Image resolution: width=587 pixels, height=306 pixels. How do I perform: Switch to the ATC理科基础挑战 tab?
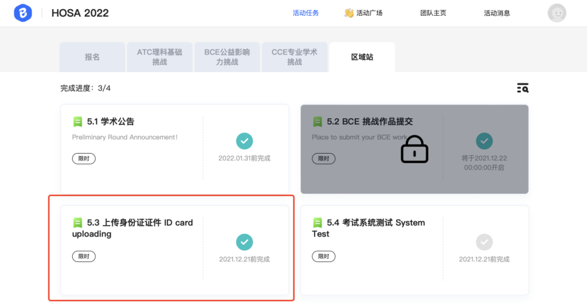pos(159,57)
